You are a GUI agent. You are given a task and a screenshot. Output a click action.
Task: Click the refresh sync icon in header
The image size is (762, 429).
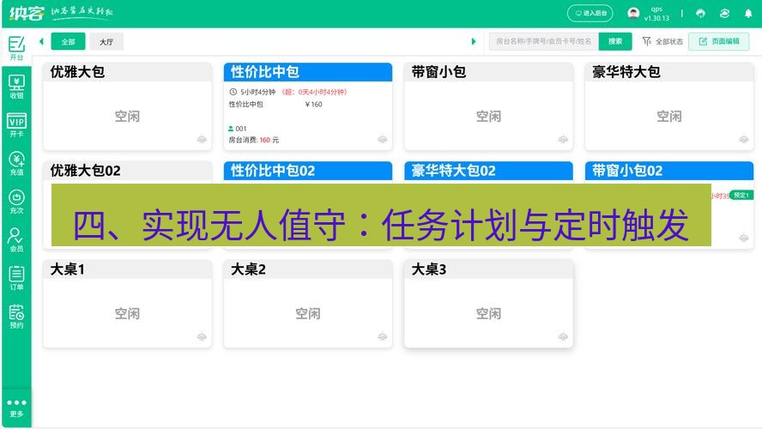[x=724, y=14]
